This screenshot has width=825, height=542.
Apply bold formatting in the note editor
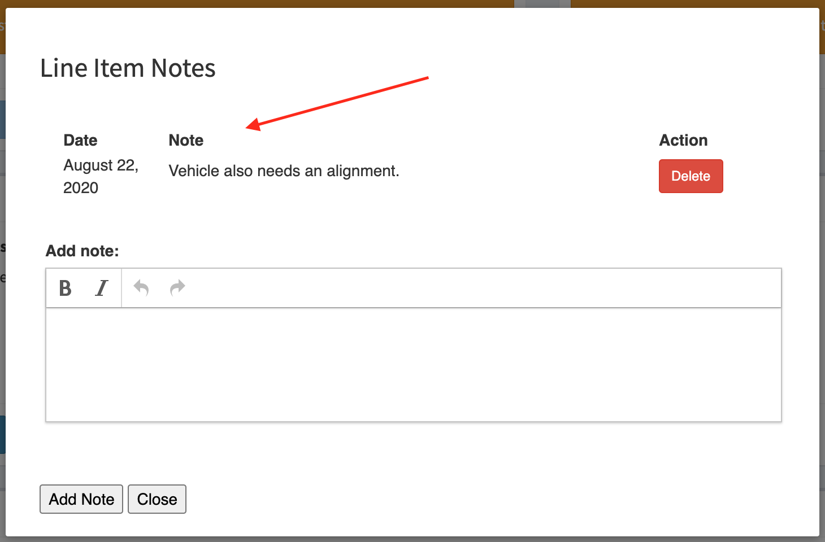(x=65, y=288)
